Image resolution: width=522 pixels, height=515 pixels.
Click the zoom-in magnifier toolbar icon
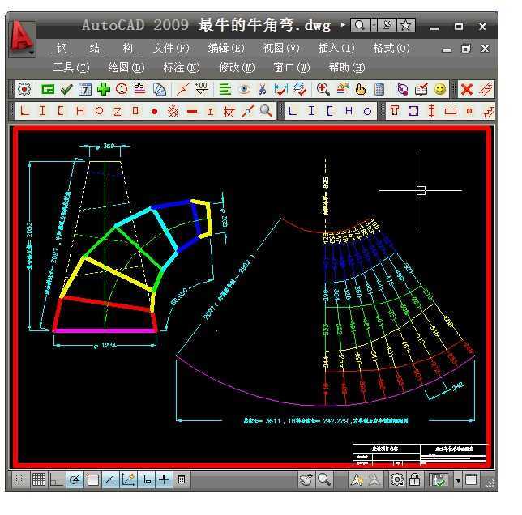point(323,89)
